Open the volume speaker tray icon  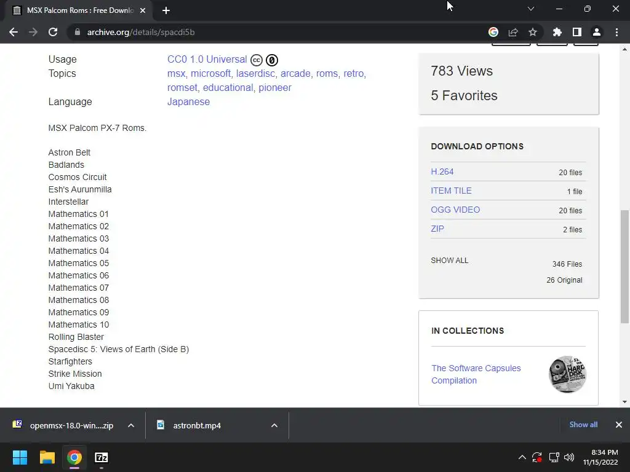click(569, 457)
